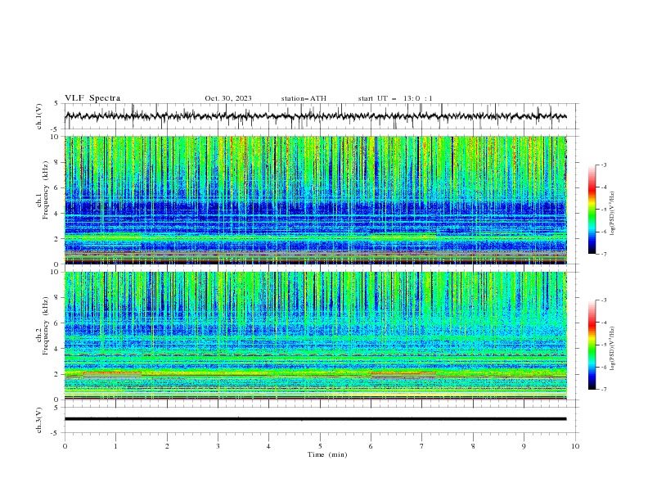Click the "ch.1(V)" waveform axis label
Image resolution: width=648 pixels, height=501 pixels.
[39, 116]
